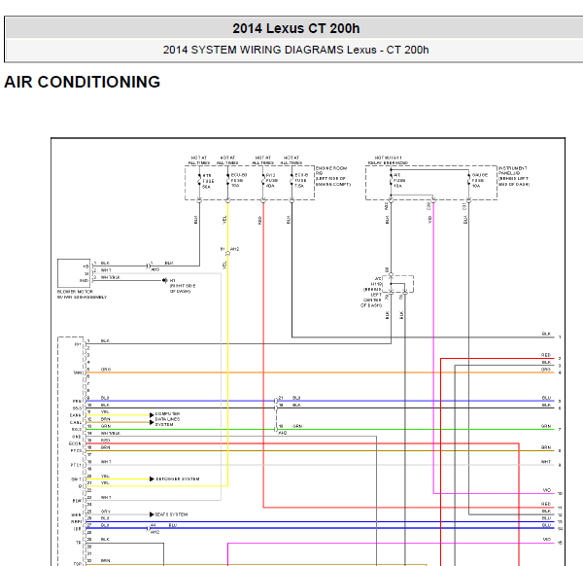This screenshot has width=583, height=566.
Task: Click the GRN wire label at output 7
Action: coord(546,426)
